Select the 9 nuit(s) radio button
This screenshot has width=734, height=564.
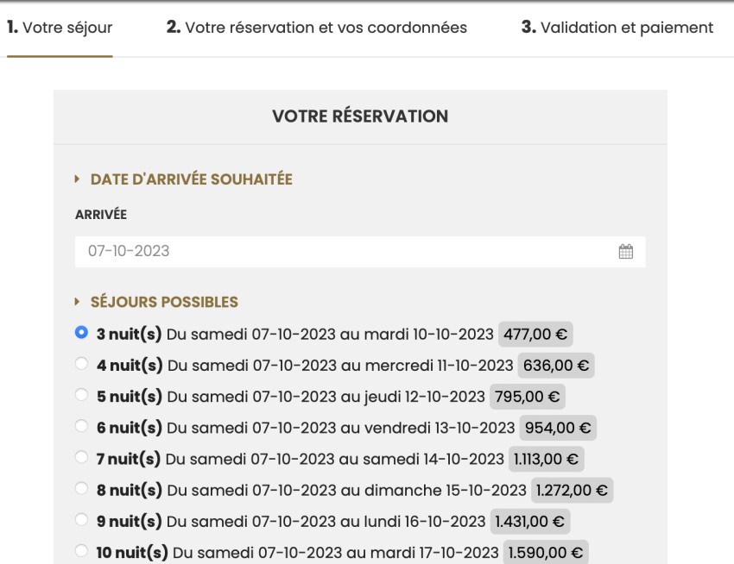(81, 520)
